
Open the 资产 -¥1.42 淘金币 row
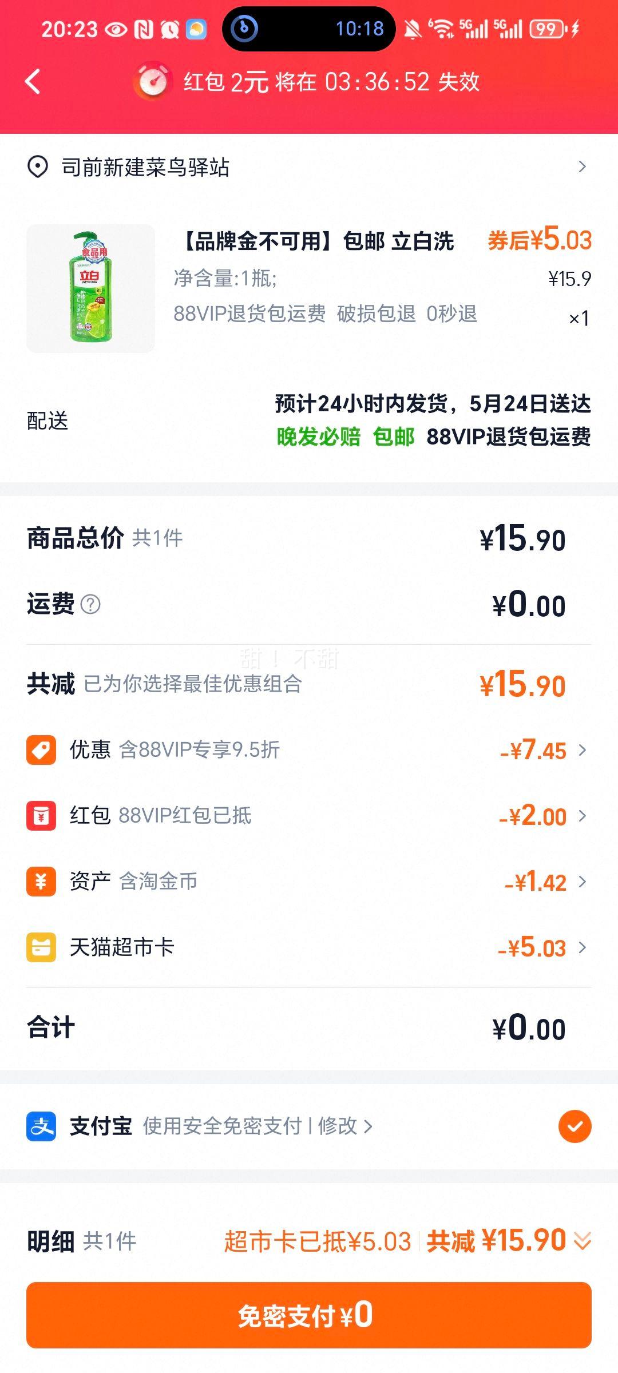tap(309, 881)
